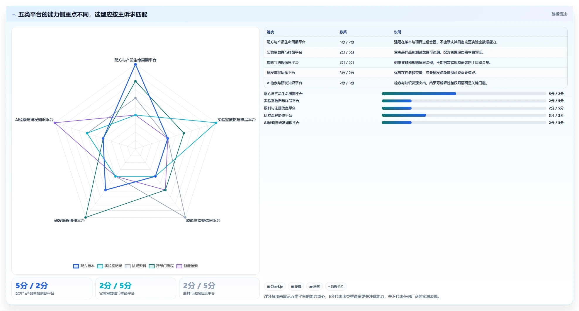Click the 说明 column header
Viewport: 579px width, 311px height.
coord(398,32)
